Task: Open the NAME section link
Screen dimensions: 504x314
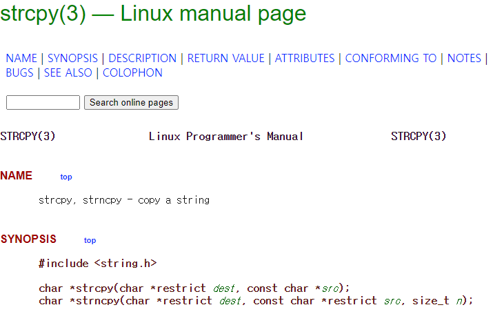Action: pyautogui.click(x=21, y=58)
